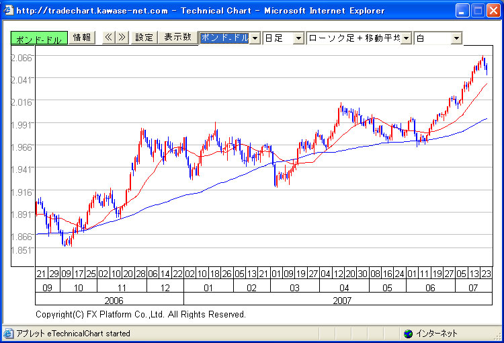Click the applet status icon in status bar
The height and width of the screenshot is (343, 504).
pyautogui.click(x=8, y=334)
